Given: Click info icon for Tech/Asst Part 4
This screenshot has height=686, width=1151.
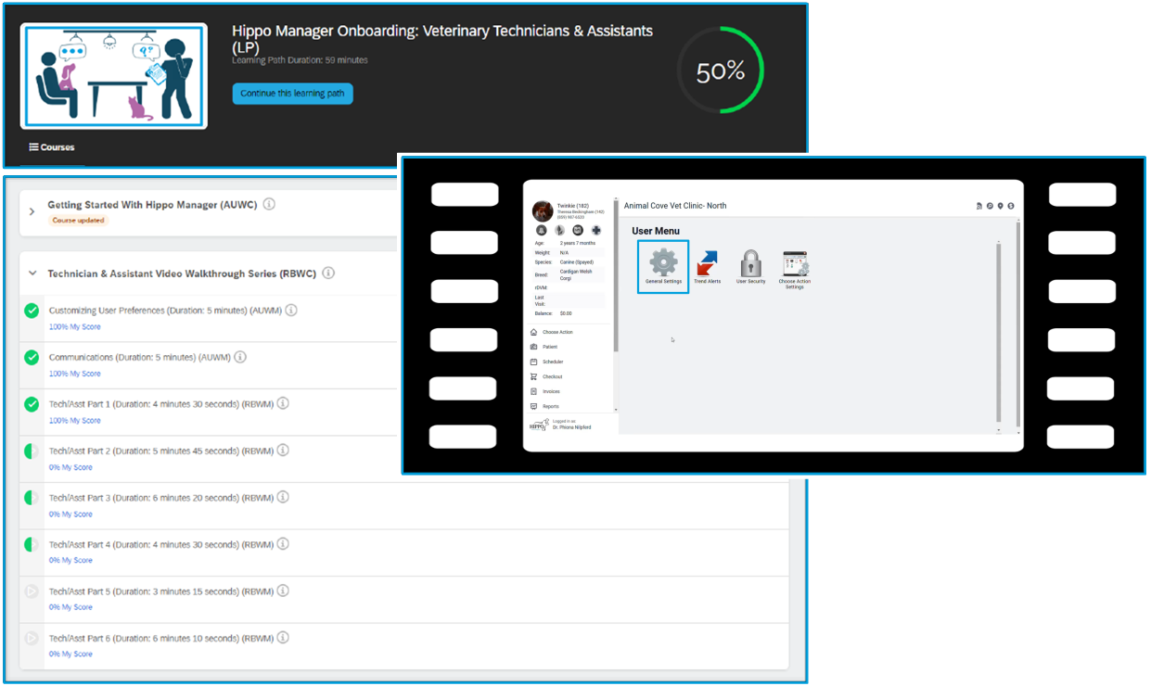Looking at the screenshot, I should 283,544.
